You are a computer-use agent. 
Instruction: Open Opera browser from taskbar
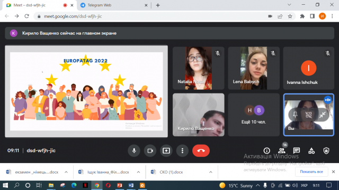(108, 185)
